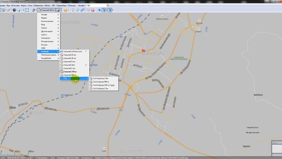This screenshot has height=159, width=282.
Task: Open the Помощь menu
Action: tap(71, 5)
